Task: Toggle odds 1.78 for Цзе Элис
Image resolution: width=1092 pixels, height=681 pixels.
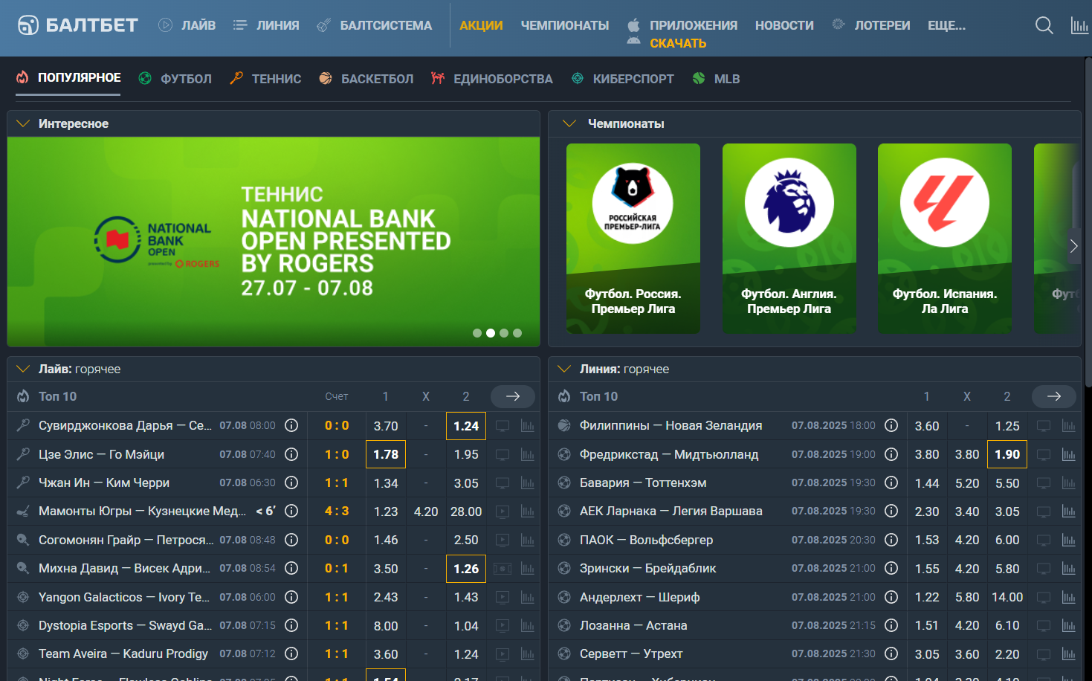Action: pos(386,454)
